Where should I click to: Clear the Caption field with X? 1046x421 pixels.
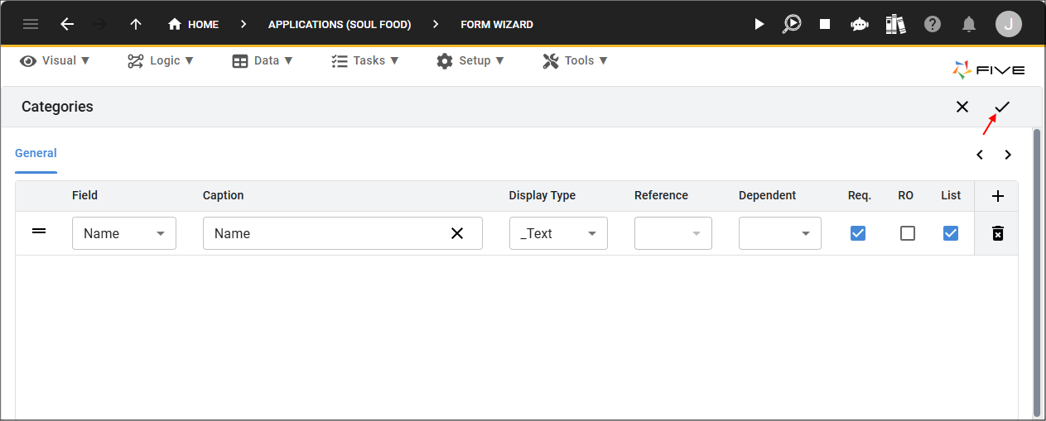point(457,233)
